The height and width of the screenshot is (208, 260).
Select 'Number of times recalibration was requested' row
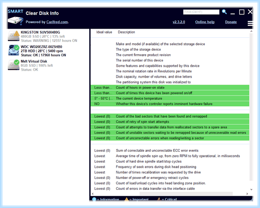pyautogui.click(x=170, y=172)
